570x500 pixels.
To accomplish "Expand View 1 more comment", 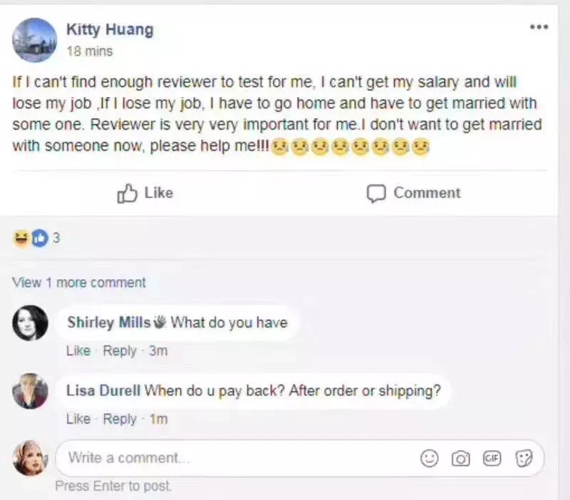I will pyautogui.click(x=78, y=282).
